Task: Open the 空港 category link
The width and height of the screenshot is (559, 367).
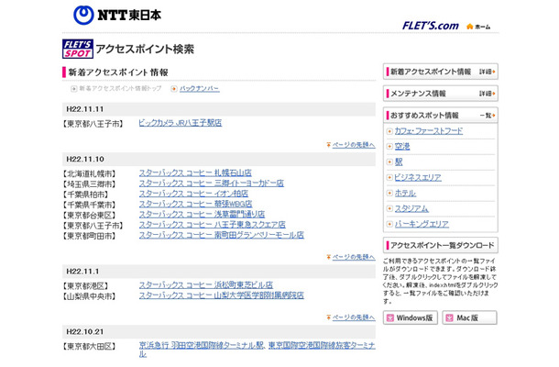Action: pyautogui.click(x=402, y=147)
